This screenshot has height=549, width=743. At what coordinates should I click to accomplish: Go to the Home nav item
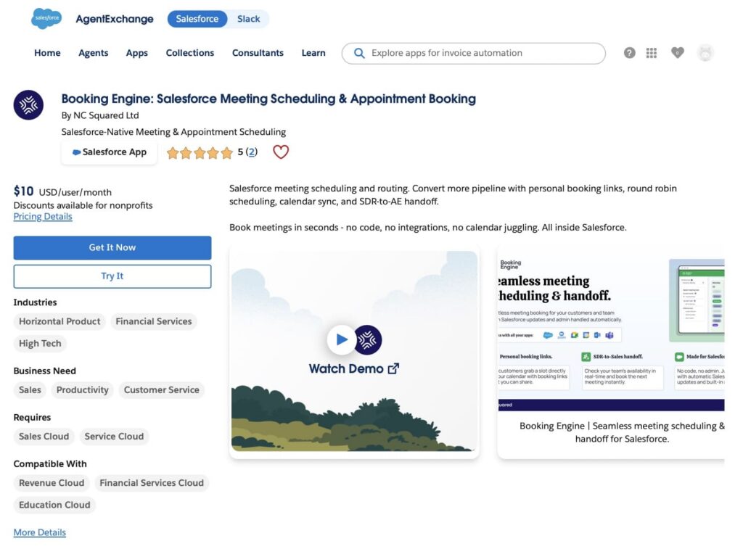[x=47, y=53]
